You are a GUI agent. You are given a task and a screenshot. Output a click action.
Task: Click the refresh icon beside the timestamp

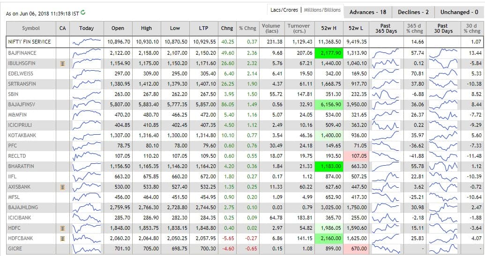click(x=83, y=13)
